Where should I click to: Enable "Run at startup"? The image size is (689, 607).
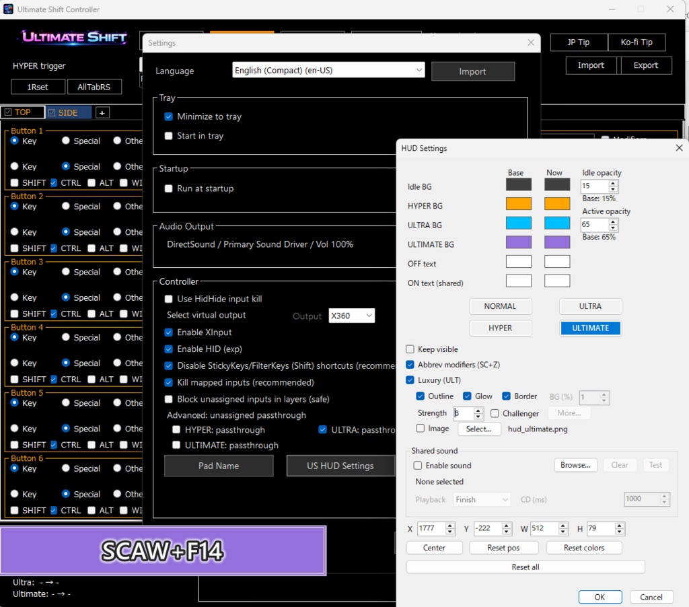168,188
